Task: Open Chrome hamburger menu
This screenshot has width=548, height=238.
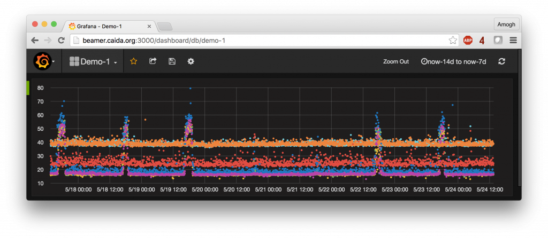Action: 513,41
